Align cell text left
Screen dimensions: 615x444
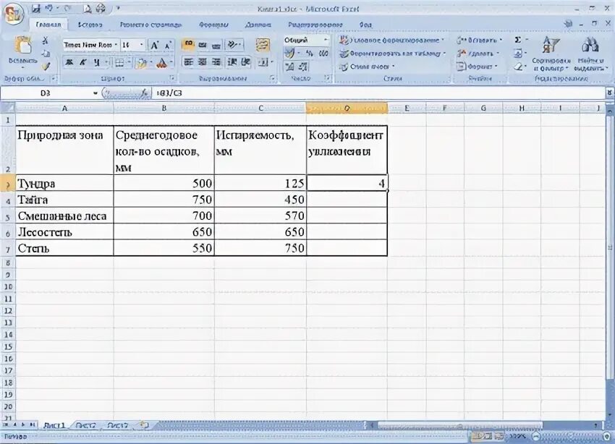coord(189,62)
